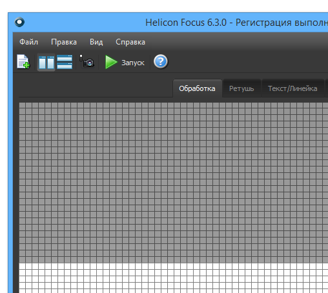
Task: Open the Файл menu
Action: pyautogui.click(x=28, y=42)
